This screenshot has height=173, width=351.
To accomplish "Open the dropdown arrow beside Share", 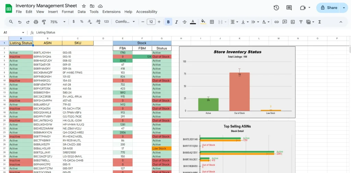I will [344, 8].
